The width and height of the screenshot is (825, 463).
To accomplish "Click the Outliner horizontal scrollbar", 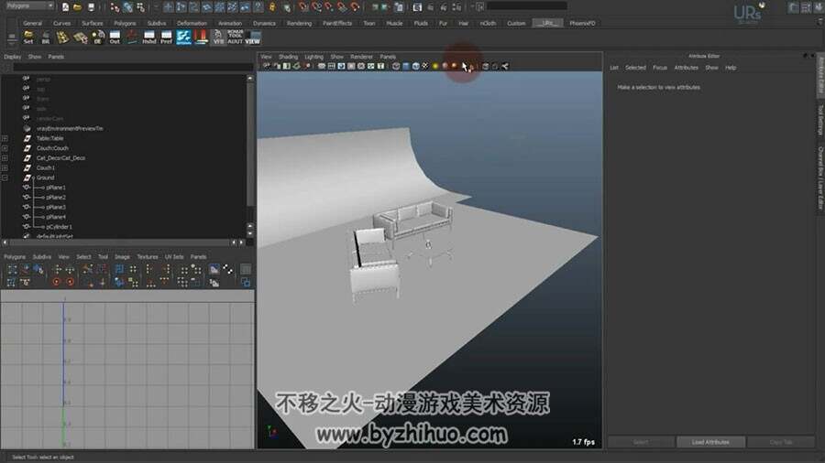I will click(118, 242).
